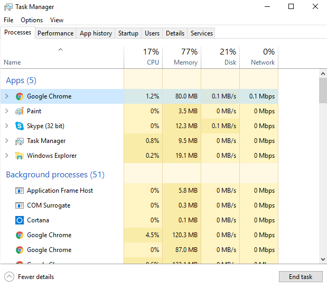Click the Task Manager title bar icon
327x288 pixels.
8,7
